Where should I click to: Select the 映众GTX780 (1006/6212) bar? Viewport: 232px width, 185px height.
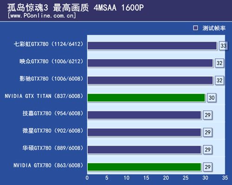pos(150,63)
